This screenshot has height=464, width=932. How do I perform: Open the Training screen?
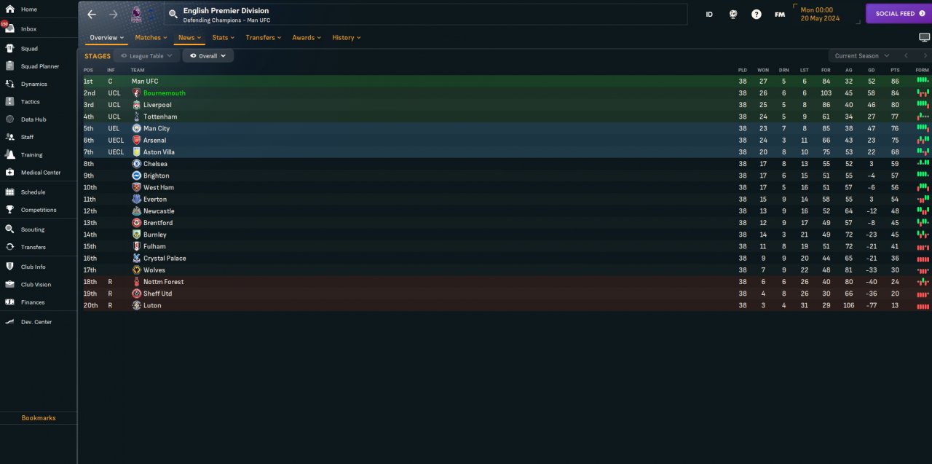pyautogui.click(x=31, y=154)
